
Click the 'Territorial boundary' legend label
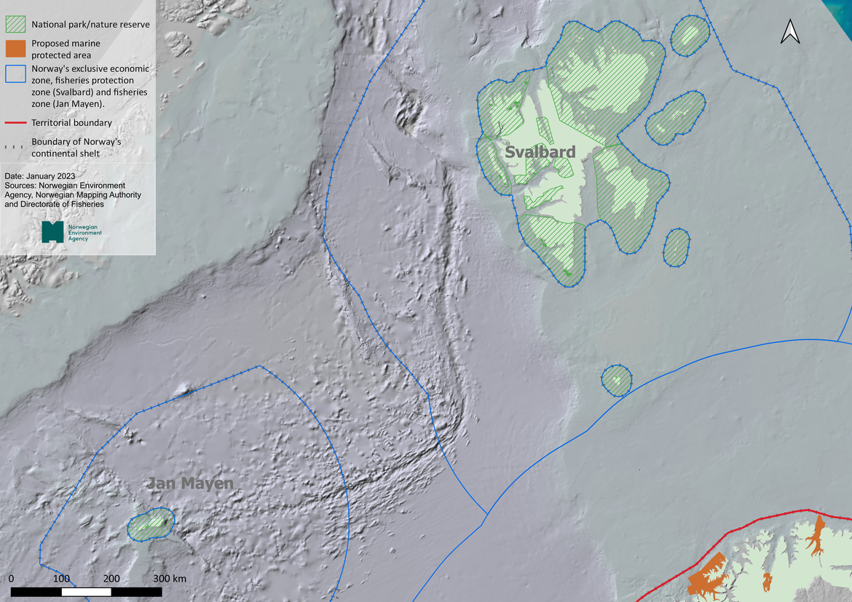coord(71,123)
